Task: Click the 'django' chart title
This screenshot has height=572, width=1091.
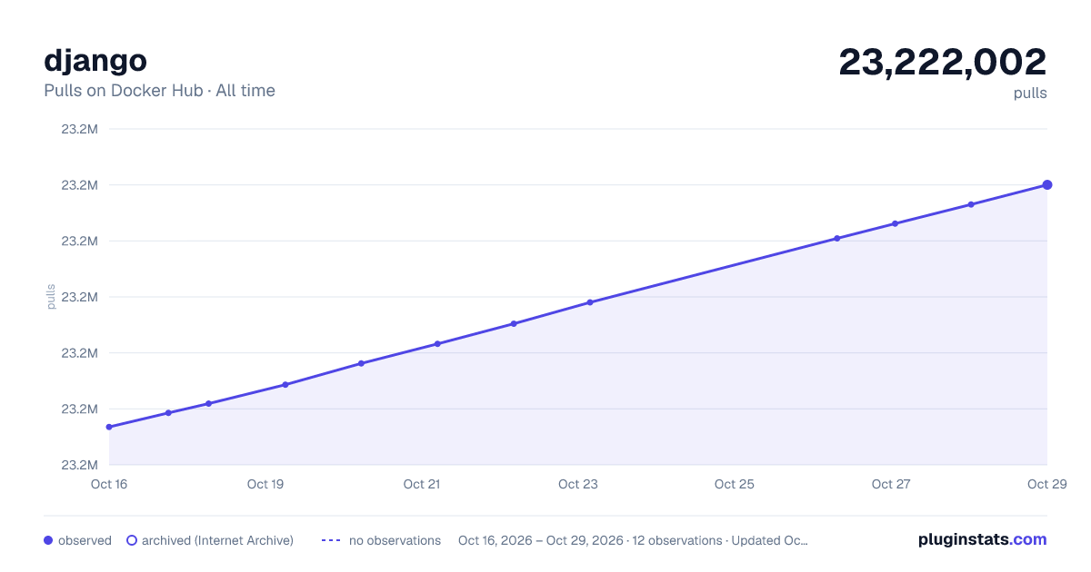Action: coord(95,61)
